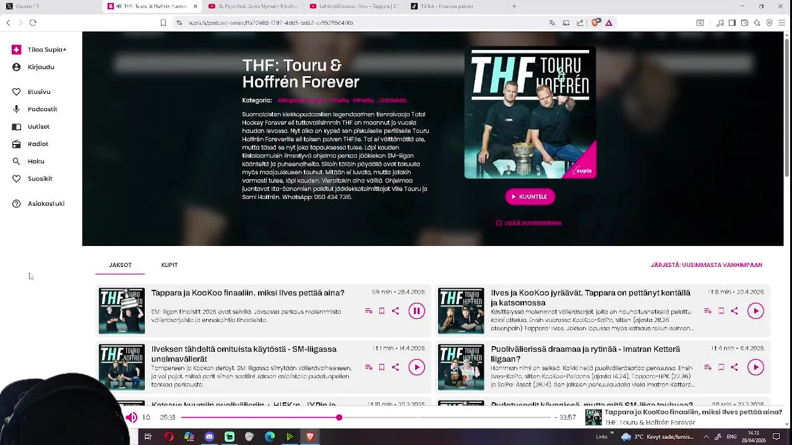Viewport: 792px width, 445px height.
Task: Bookmark the Puolivälierissä draamaa ja rytinää episode
Action: click(x=721, y=367)
